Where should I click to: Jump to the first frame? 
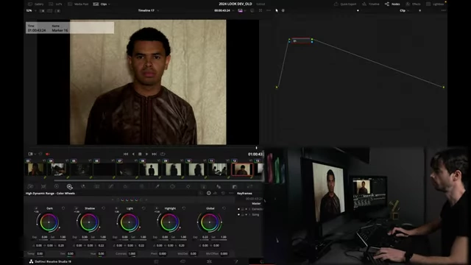coord(126,154)
